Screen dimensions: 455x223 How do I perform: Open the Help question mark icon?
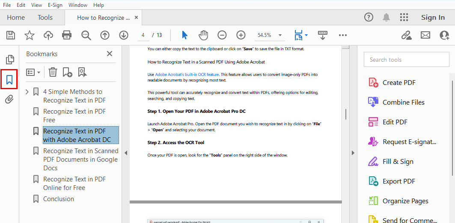point(369,18)
